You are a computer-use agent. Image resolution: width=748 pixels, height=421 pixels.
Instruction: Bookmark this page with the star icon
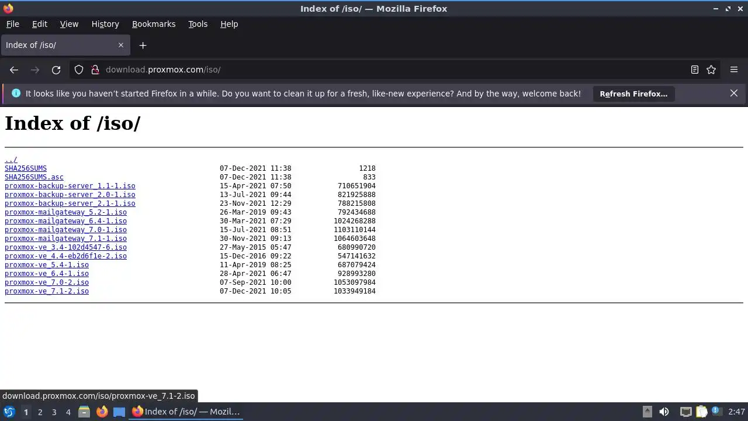[711, 70]
